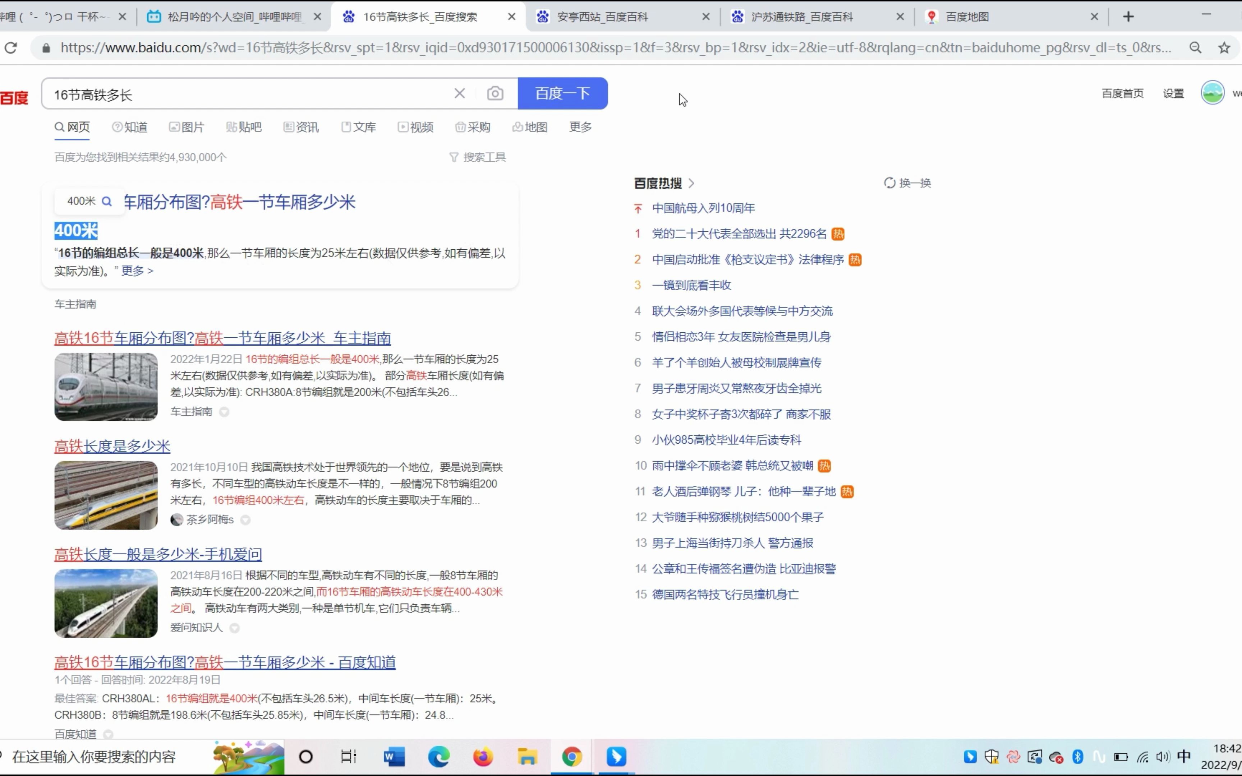Open File Explorer from the taskbar
Screen dimensions: 1242x776
[527, 757]
